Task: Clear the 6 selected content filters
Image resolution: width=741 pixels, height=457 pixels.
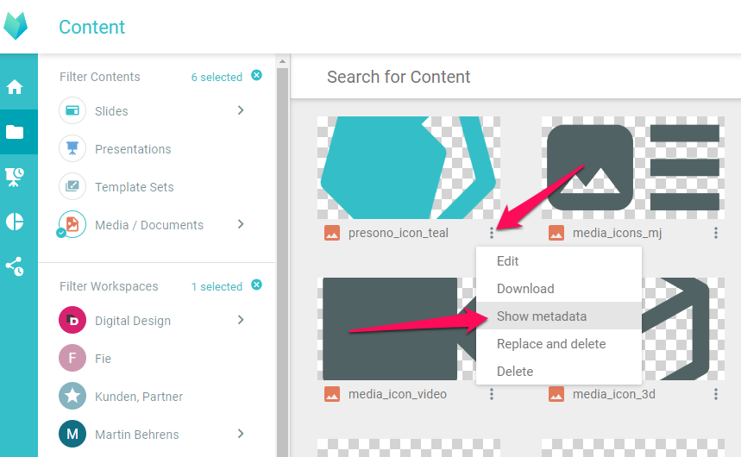Action: pos(256,76)
